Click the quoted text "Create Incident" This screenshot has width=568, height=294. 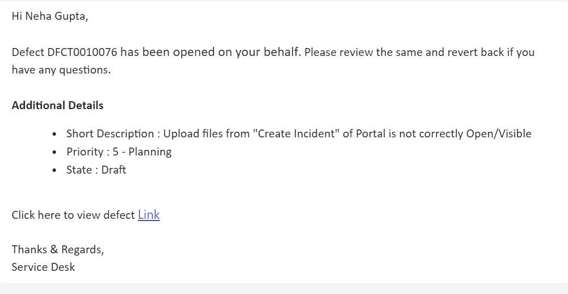coord(296,134)
